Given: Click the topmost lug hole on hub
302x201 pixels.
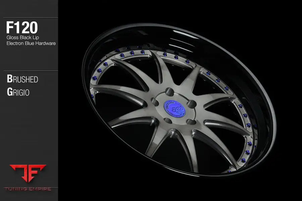Looking at the screenshot, I should point(170,92).
